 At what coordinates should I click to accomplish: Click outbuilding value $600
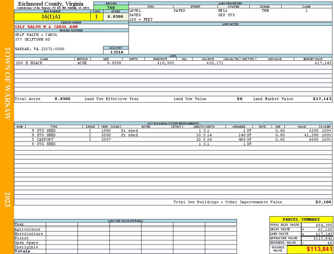(314, 140)
